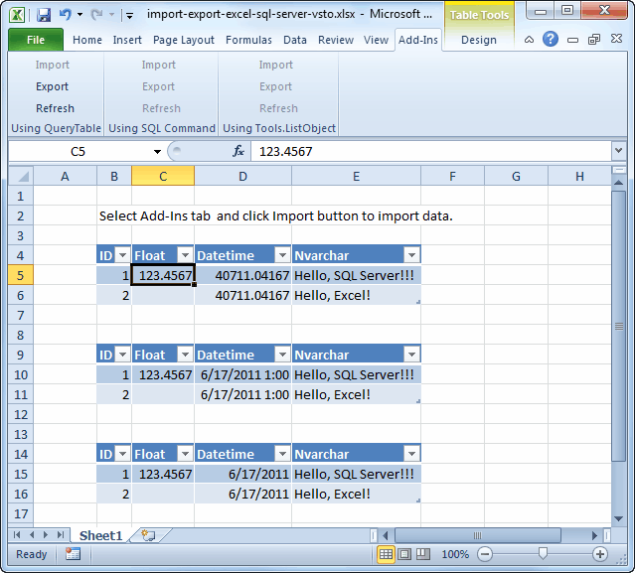Open Float filter dropdown in row 4
This screenshot has width=635, height=573.
coord(185,255)
